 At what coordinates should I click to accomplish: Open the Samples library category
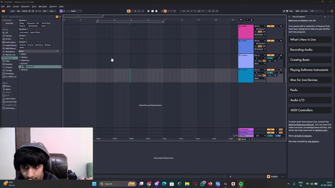tap(9, 64)
